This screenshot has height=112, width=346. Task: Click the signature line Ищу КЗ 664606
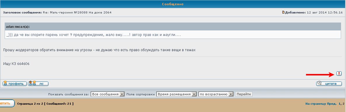(x=16, y=64)
